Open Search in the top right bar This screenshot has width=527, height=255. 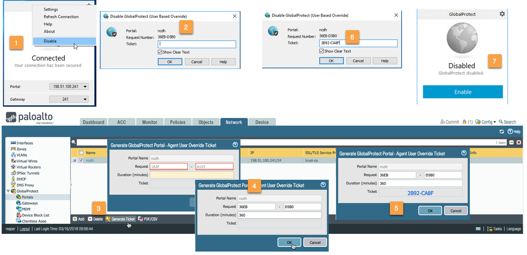507,122
